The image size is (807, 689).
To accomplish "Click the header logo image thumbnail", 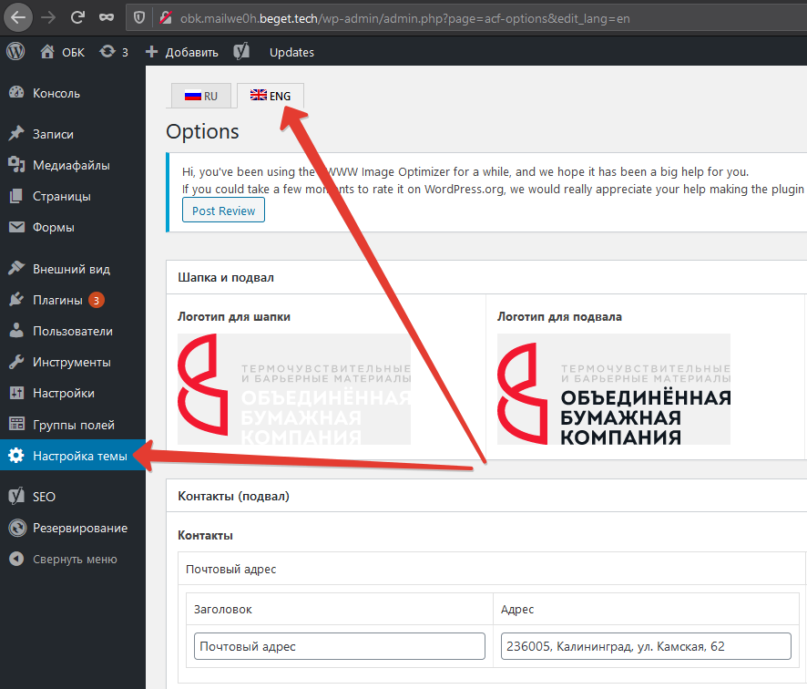I will click(293, 389).
